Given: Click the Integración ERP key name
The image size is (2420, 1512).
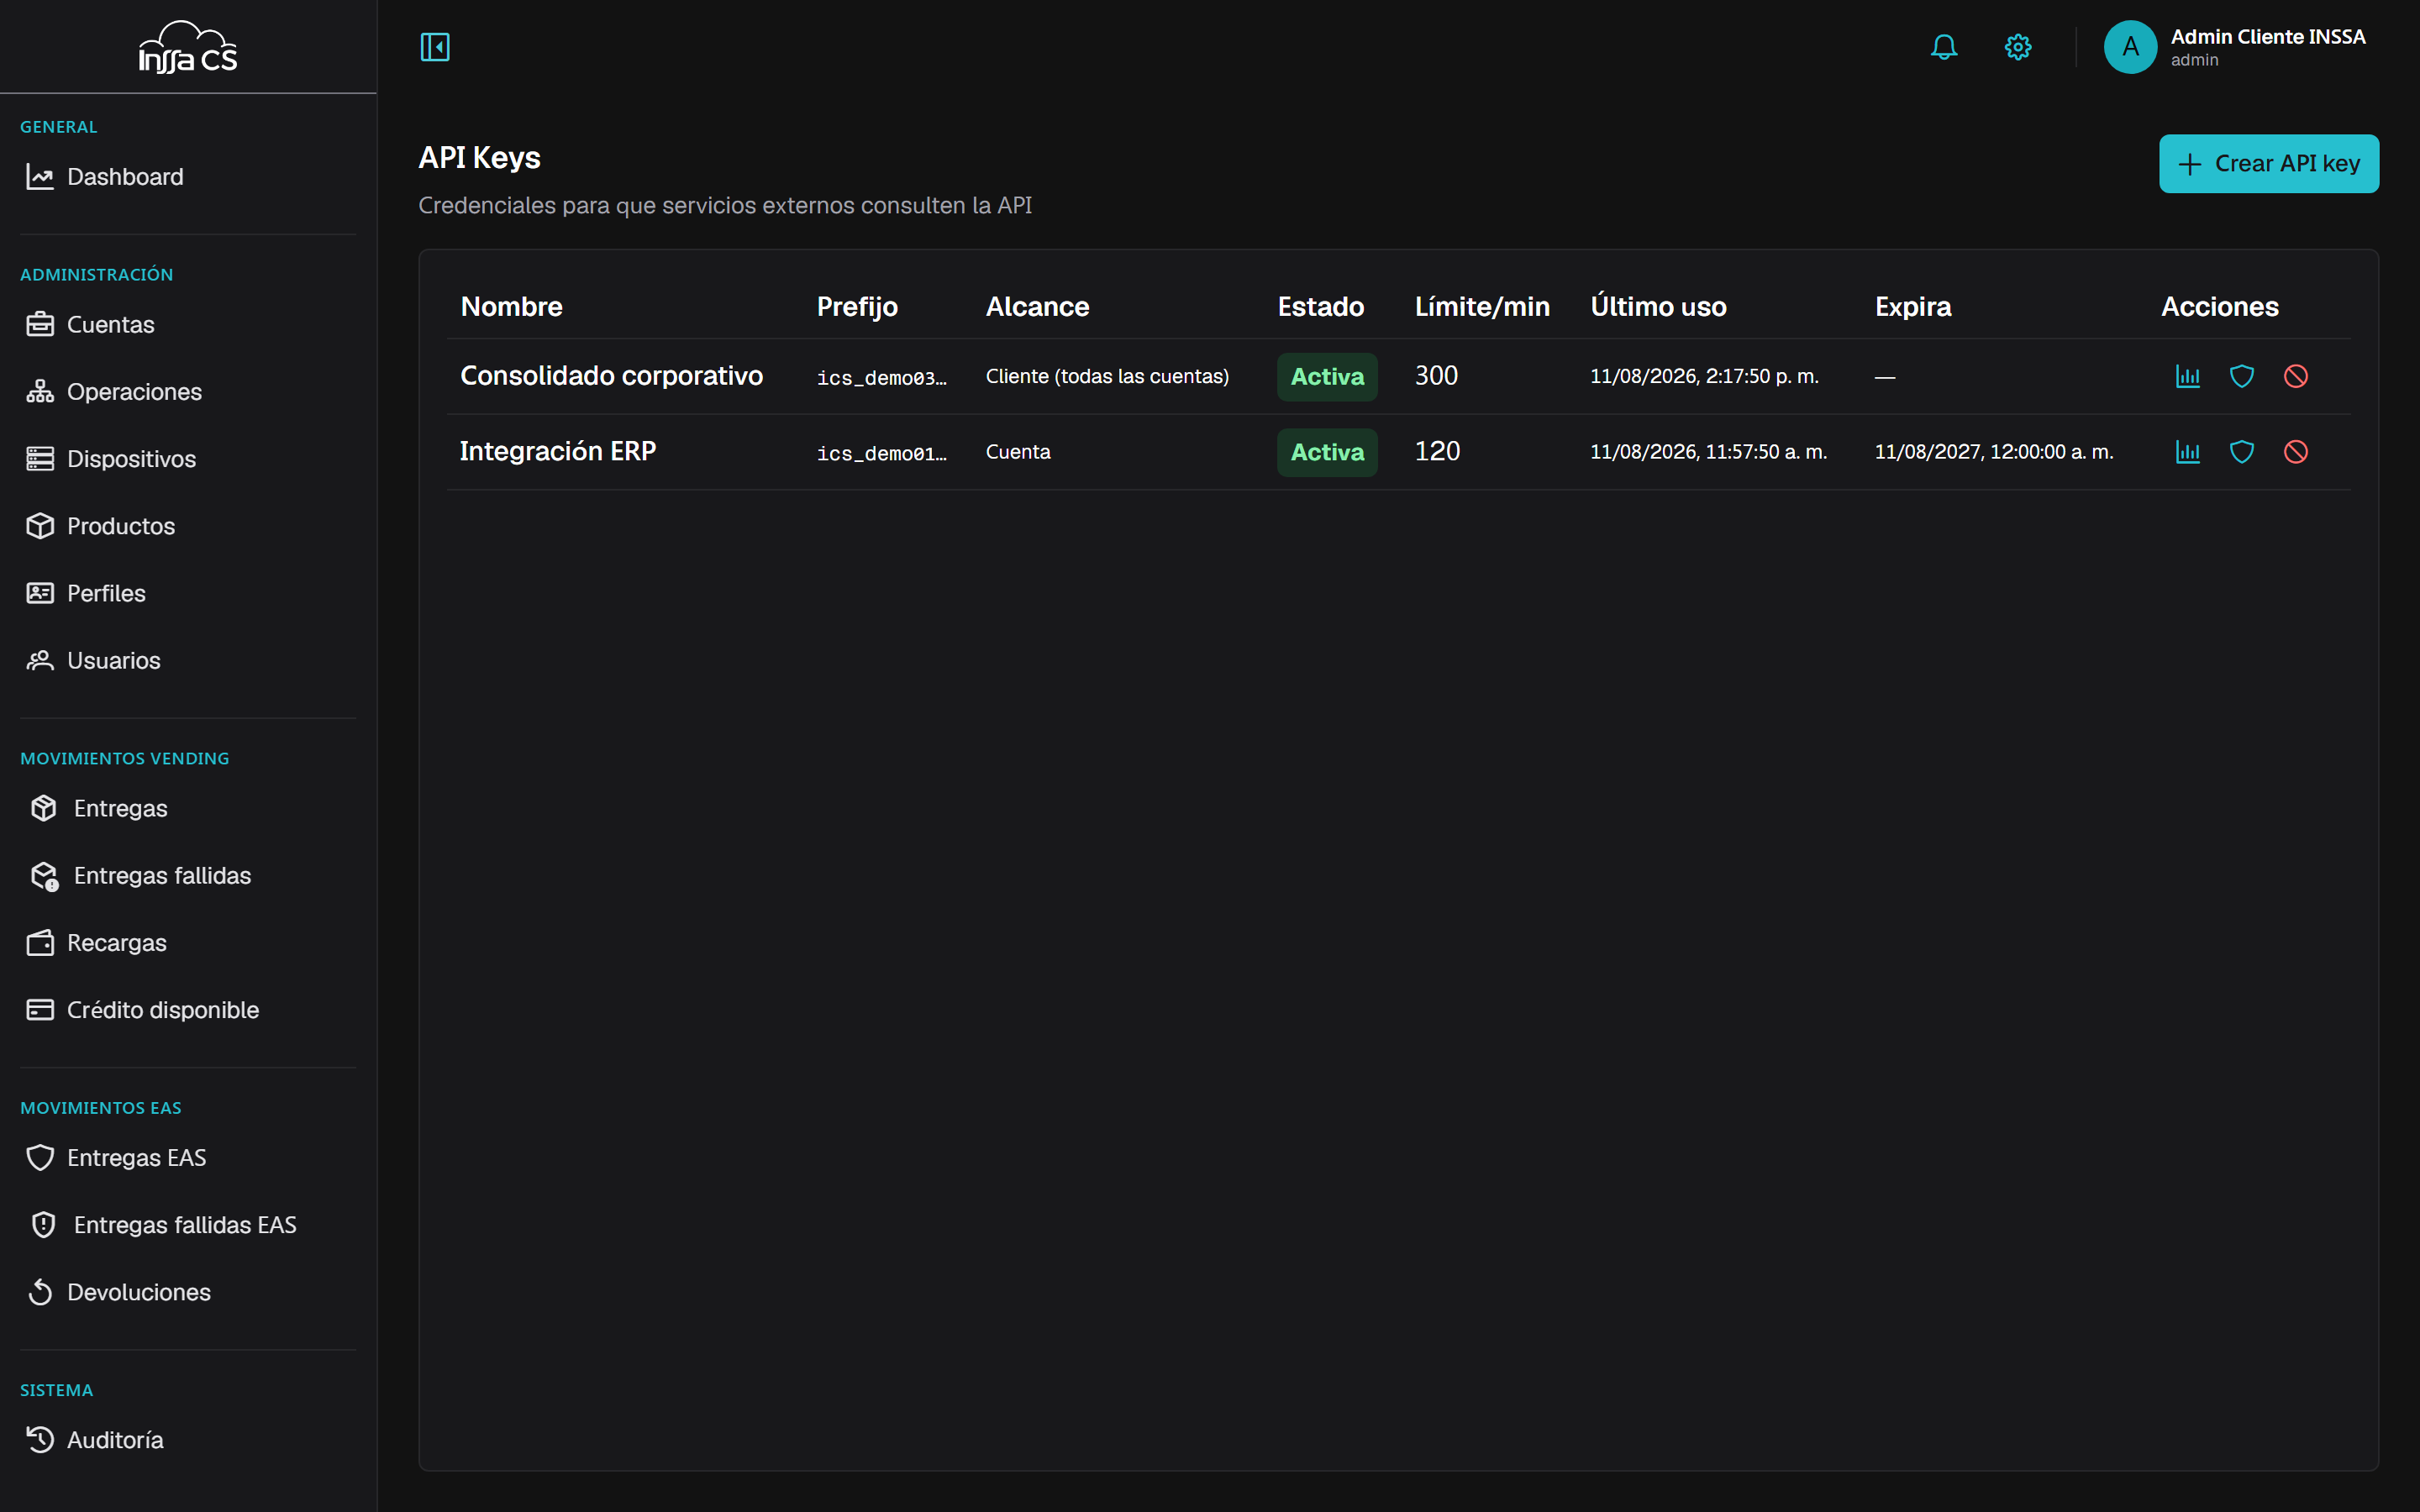Looking at the screenshot, I should coord(557,452).
